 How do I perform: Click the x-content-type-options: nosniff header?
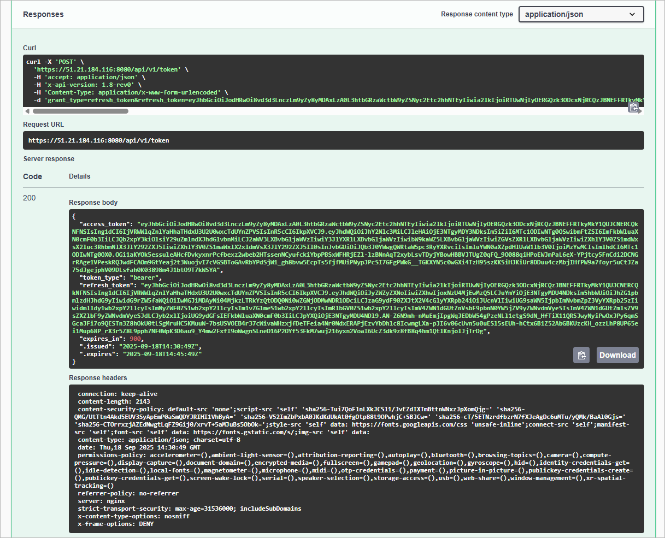click(x=134, y=516)
